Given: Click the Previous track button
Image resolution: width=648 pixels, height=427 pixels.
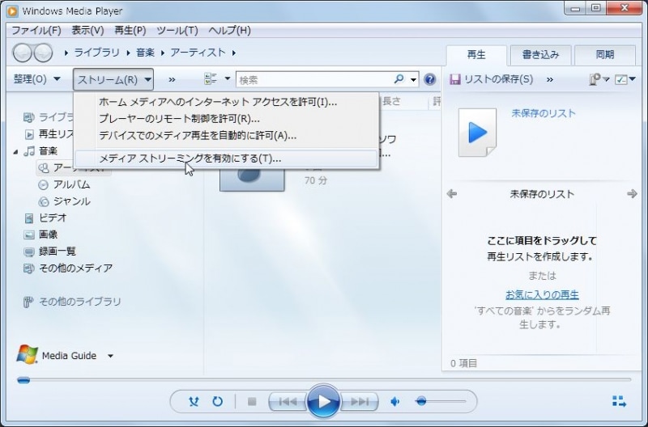Looking at the screenshot, I should [288, 401].
